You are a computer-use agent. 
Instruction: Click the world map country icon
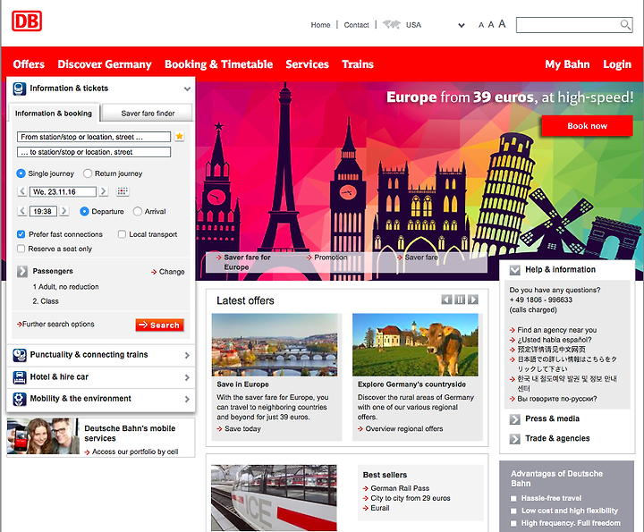coord(392,25)
